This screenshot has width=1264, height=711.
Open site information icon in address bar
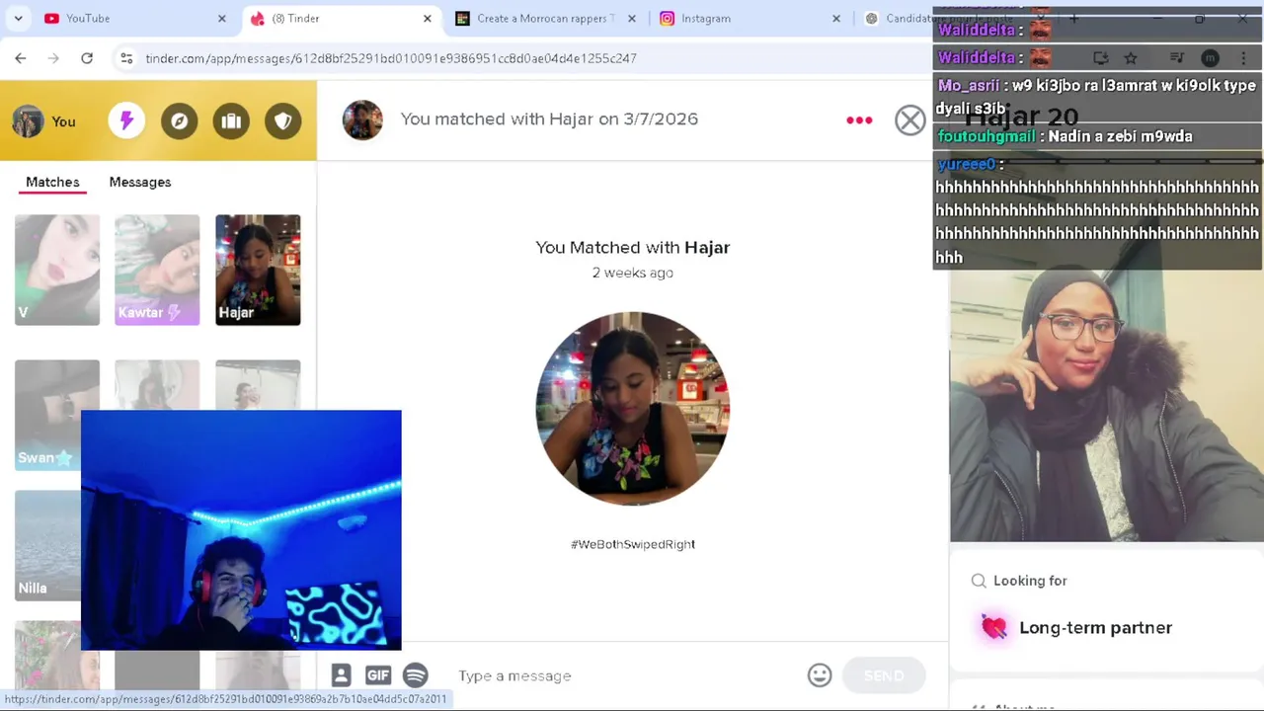pyautogui.click(x=126, y=58)
